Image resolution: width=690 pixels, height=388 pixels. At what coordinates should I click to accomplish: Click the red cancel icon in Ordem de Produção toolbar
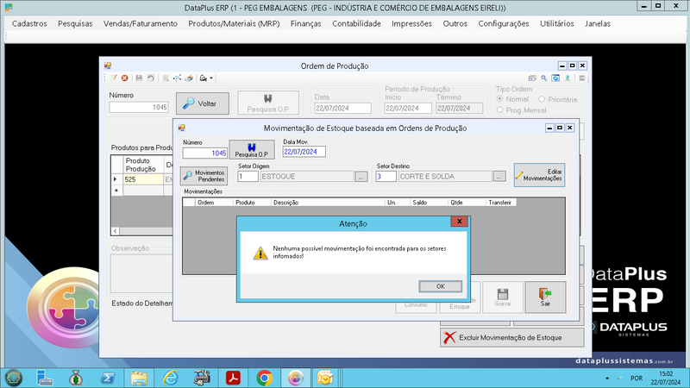[124, 78]
